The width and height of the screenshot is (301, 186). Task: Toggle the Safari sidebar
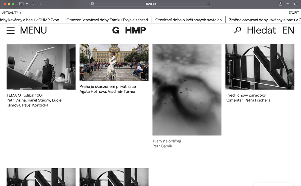tap(21, 4)
